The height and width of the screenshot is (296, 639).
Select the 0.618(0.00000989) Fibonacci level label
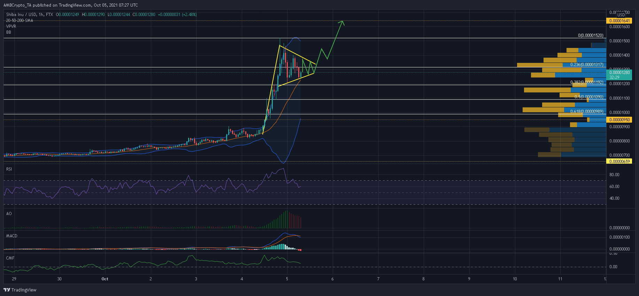[x=587, y=112]
